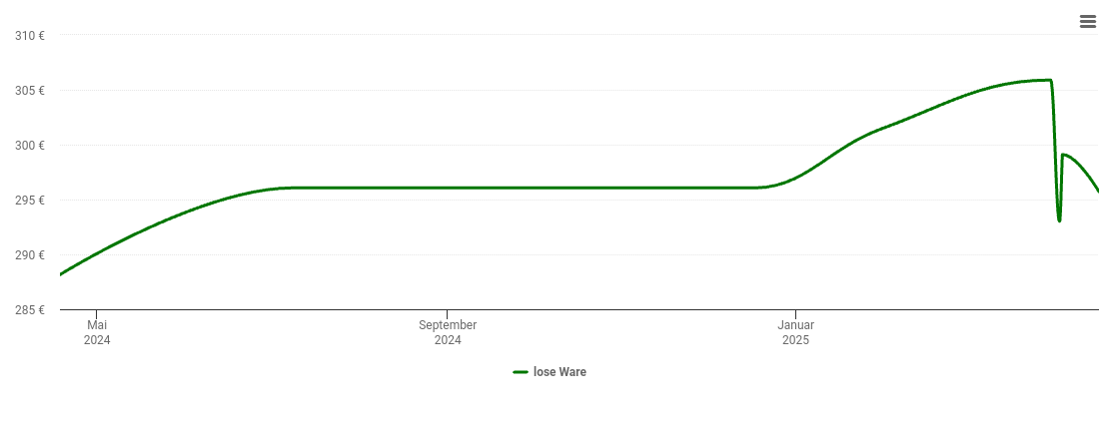Viewport: 1109px width, 422px height.
Task: Click the tick mark above Mai 2024
Action: 97,313
